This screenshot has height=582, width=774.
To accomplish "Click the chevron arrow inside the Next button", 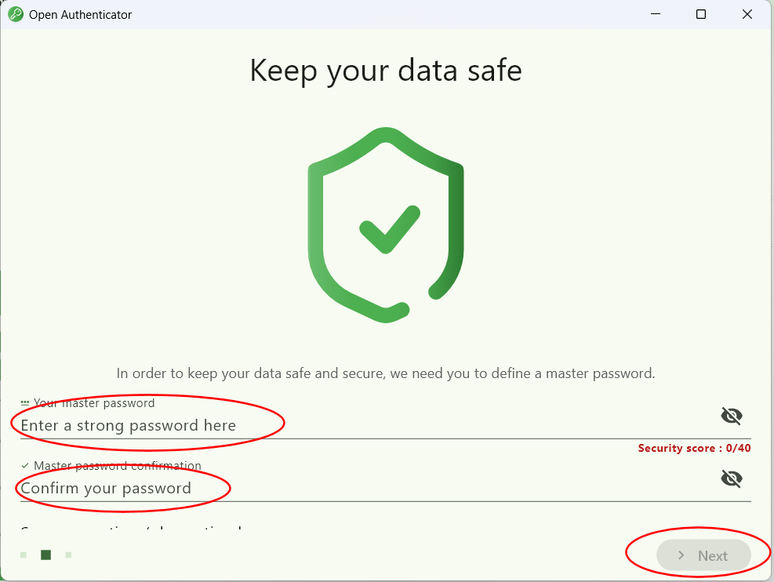I will pyautogui.click(x=681, y=555).
